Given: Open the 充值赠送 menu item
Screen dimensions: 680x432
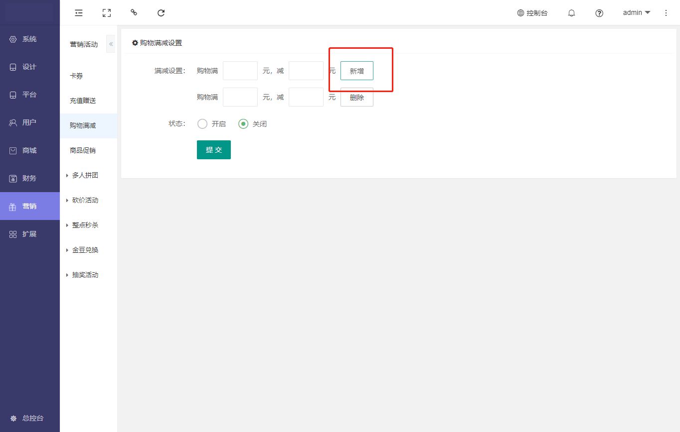Looking at the screenshot, I should tap(83, 101).
